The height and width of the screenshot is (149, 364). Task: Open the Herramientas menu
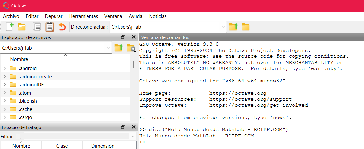pyautogui.click(x=83, y=16)
